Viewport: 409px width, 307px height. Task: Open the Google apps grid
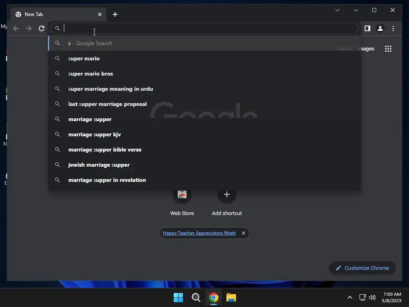(388, 49)
